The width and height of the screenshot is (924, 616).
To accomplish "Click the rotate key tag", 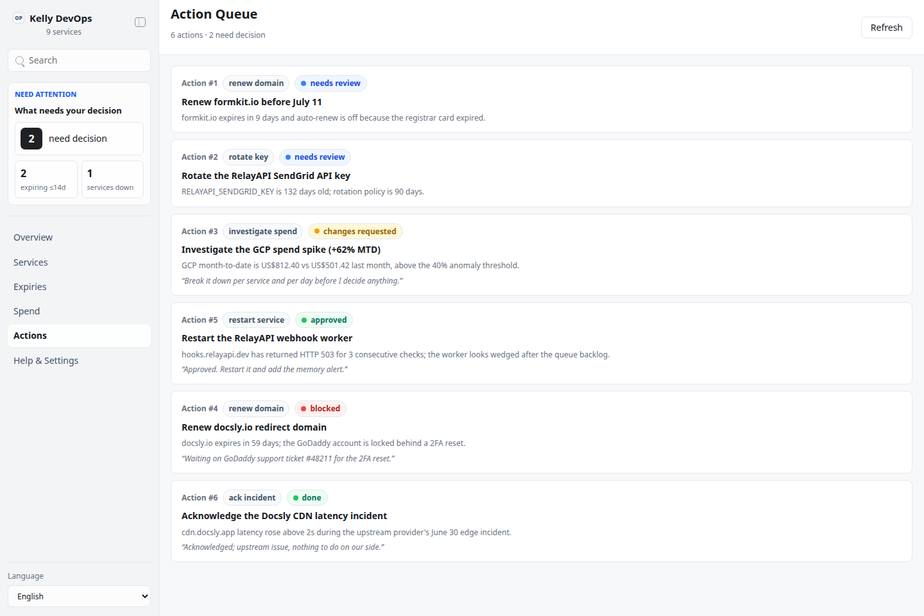I will (x=248, y=157).
